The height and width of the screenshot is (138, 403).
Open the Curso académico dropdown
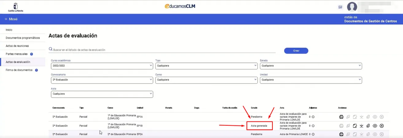[x=102, y=66]
